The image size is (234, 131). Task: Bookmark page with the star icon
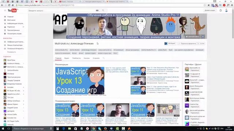tap(205, 5)
